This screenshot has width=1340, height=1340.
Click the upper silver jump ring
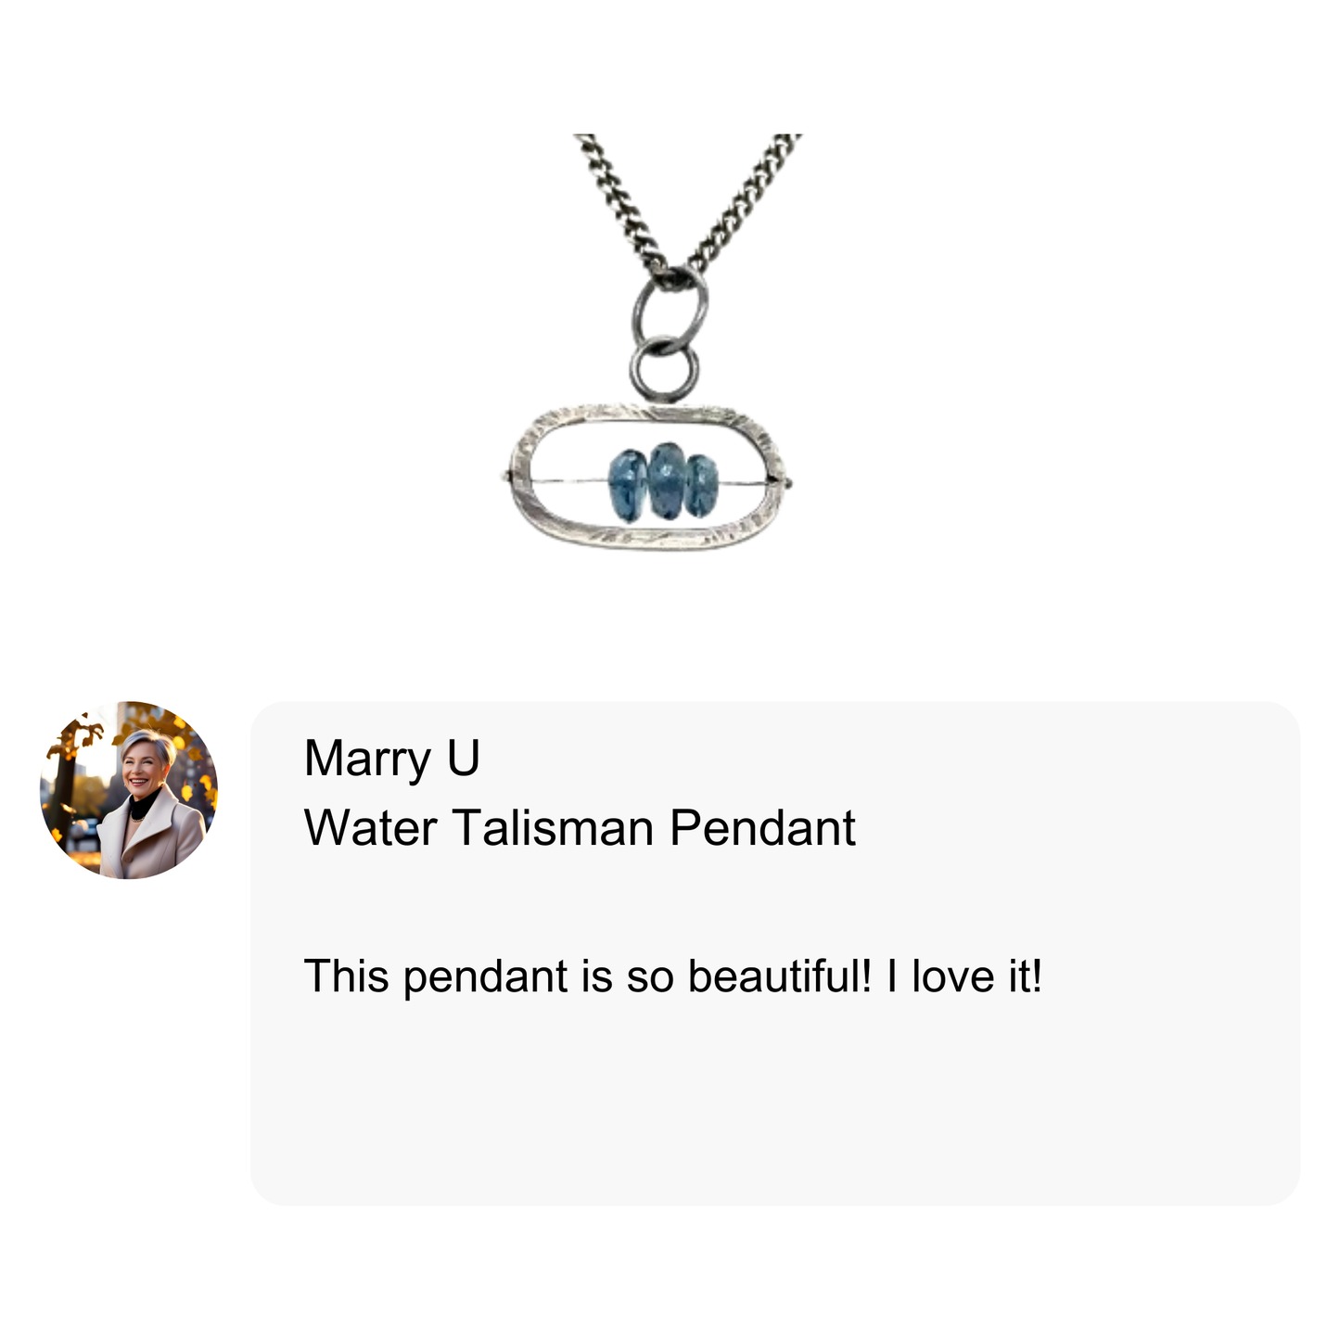click(x=670, y=306)
